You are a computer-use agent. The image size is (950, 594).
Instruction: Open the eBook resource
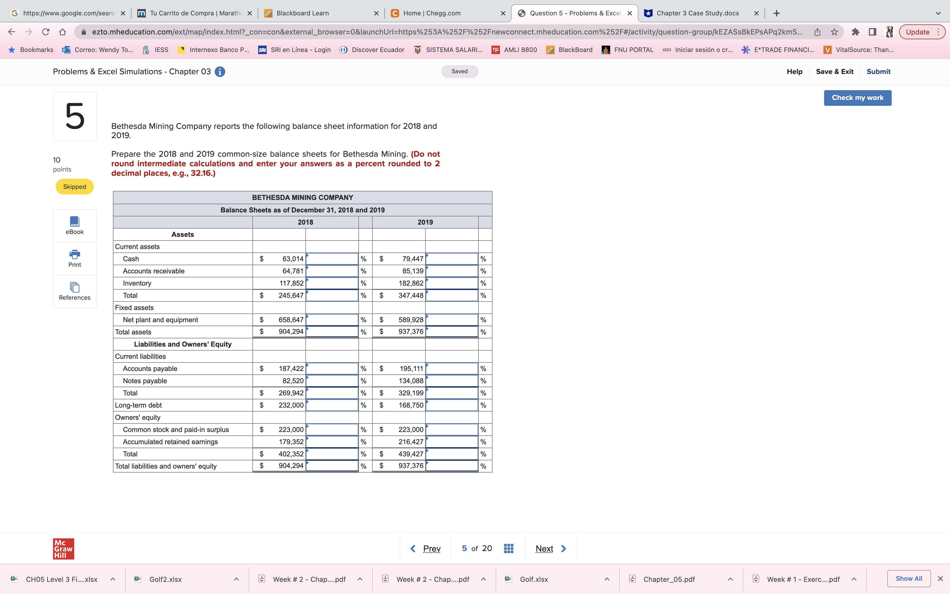[x=74, y=225]
